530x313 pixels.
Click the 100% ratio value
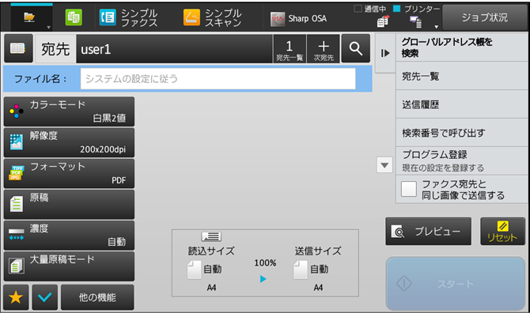point(265,262)
